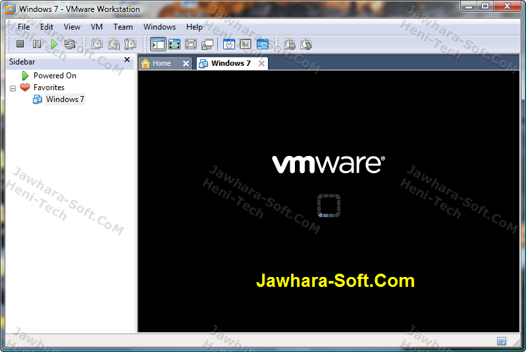This screenshot has width=526, height=352.
Task: Click the Power Off stop button
Action: [x=20, y=44]
